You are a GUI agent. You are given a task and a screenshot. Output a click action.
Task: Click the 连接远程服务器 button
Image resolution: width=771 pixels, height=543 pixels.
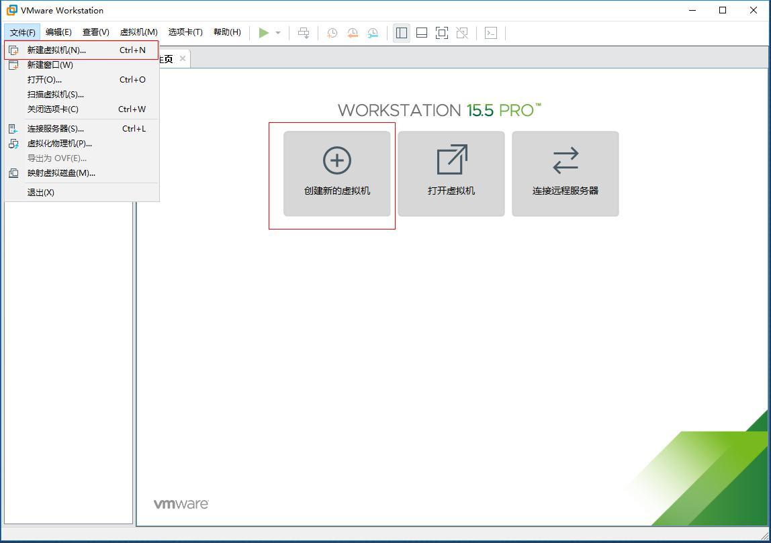tap(565, 174)
